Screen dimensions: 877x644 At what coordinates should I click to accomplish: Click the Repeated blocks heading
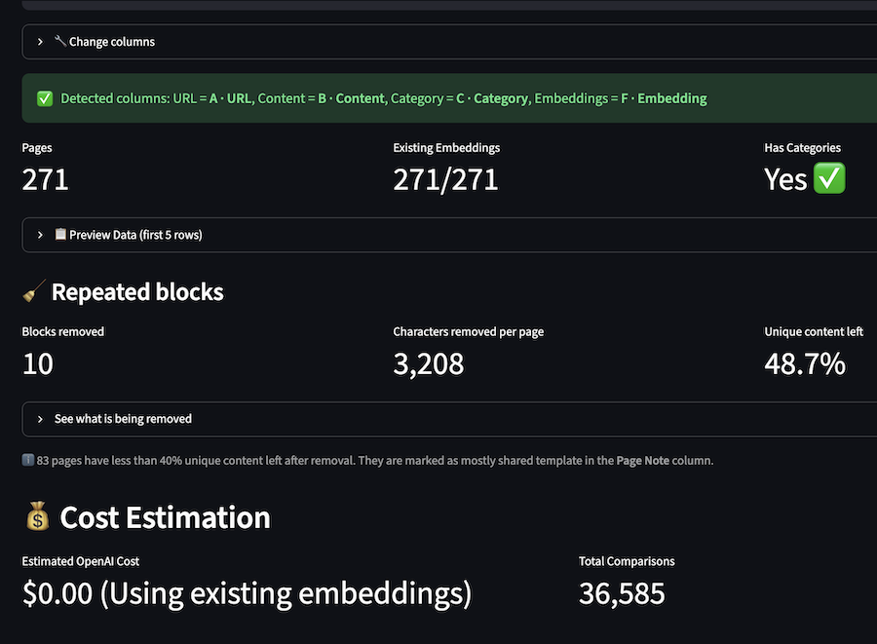pyautogui.click(x=137, y=292)
